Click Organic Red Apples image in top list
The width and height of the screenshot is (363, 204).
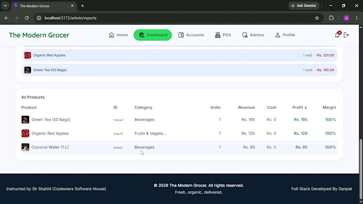(28, 55)
